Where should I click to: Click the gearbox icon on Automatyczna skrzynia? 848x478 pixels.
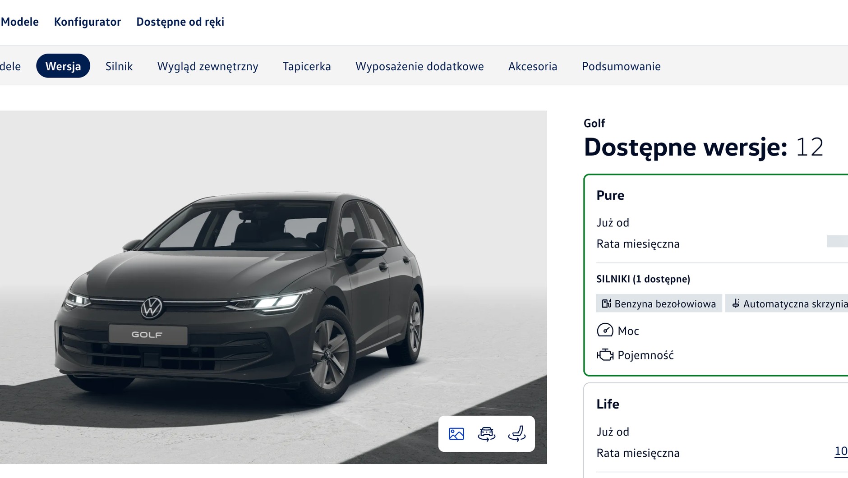coord(736,303)
